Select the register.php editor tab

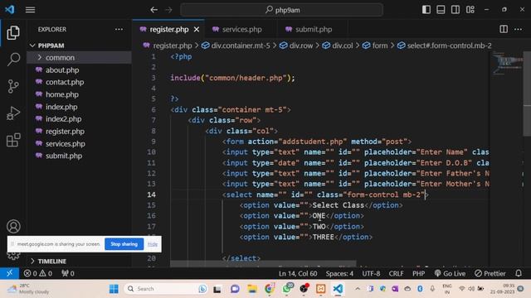coord(168,30)
